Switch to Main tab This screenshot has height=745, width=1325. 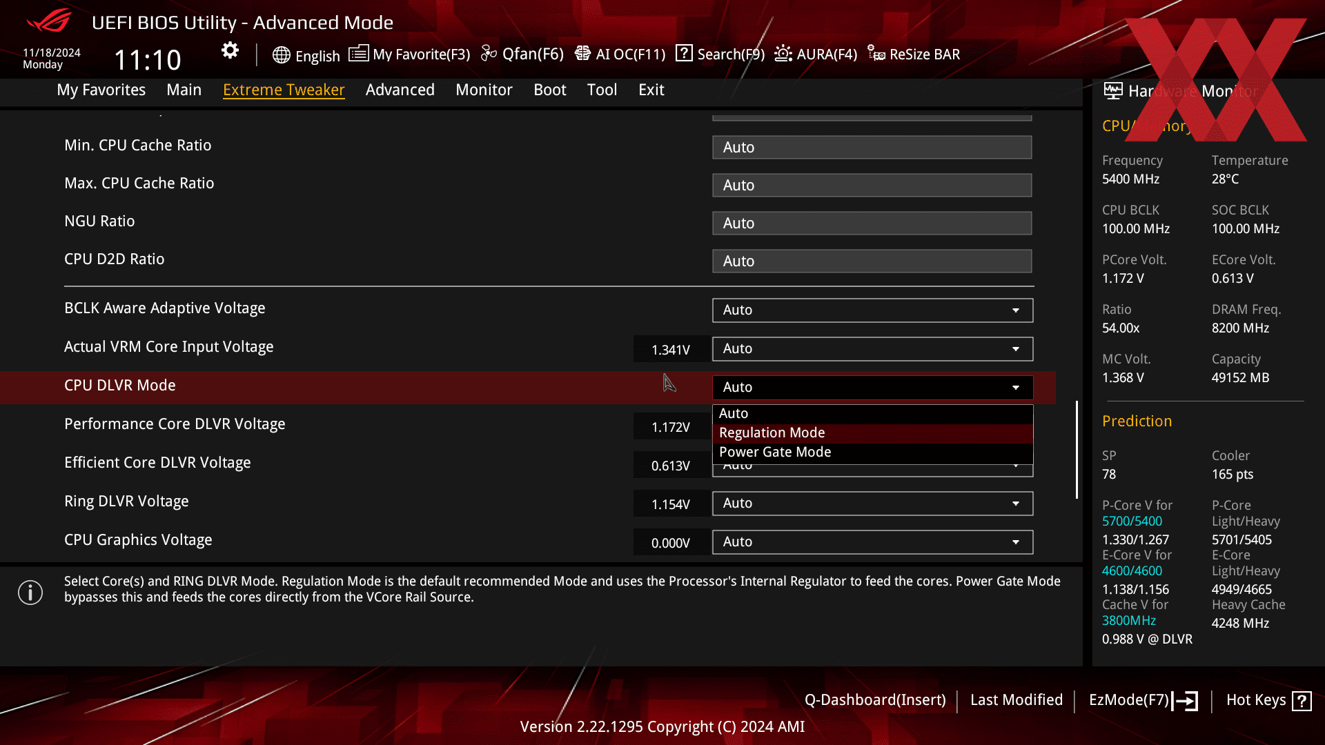pos(184,90)
